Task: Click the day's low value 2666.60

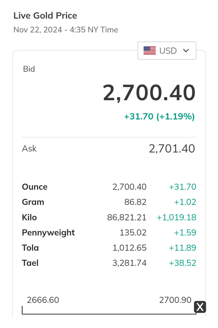Action: pos(43,300)
